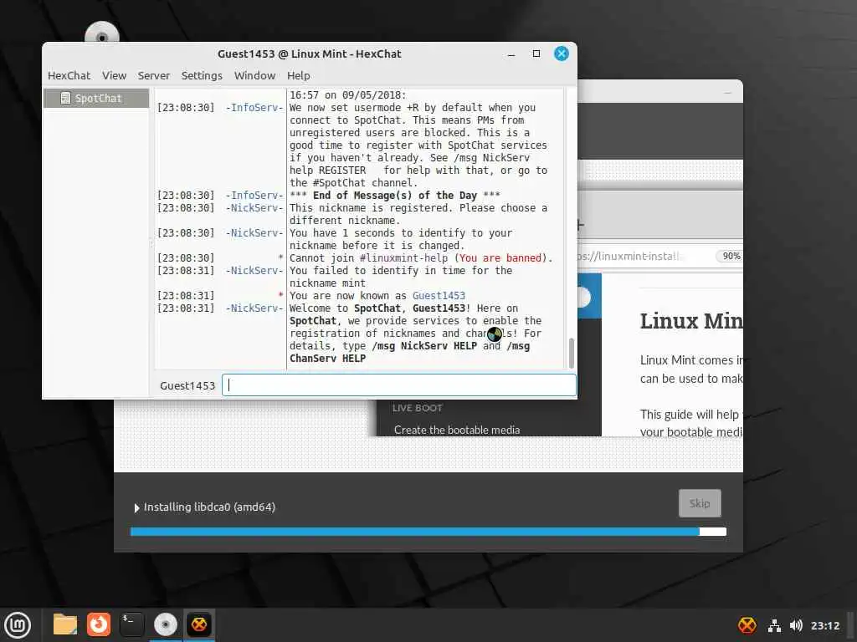This screenshot has width=857, height=642.
Task: Open the View menu
Action: point(114,75)
